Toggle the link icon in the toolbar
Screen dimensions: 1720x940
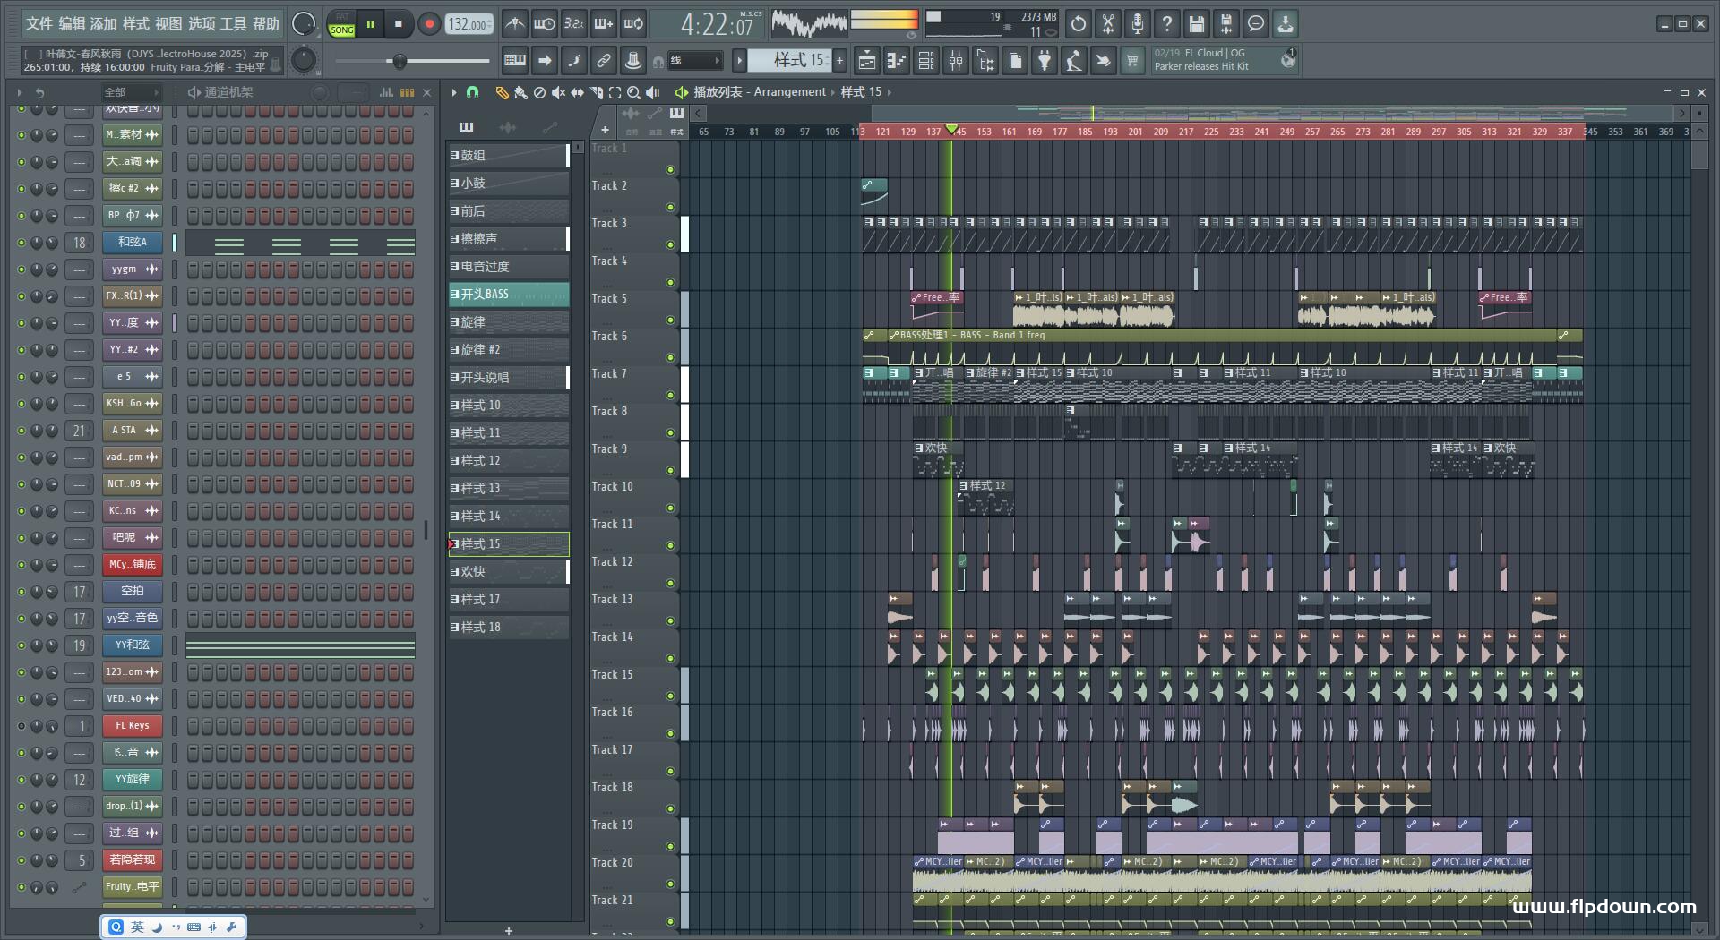point(604,61)
